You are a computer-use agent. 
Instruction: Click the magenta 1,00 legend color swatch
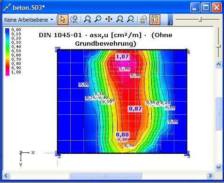7,72
